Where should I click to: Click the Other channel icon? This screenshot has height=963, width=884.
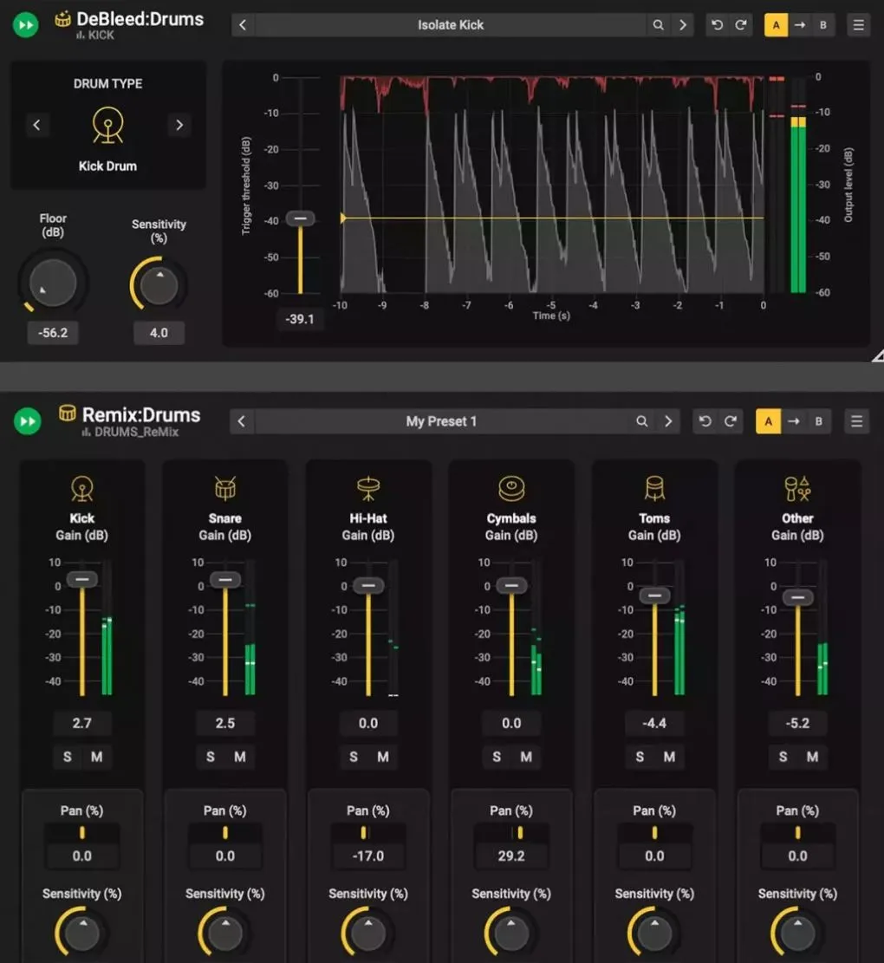click(797, 489)
